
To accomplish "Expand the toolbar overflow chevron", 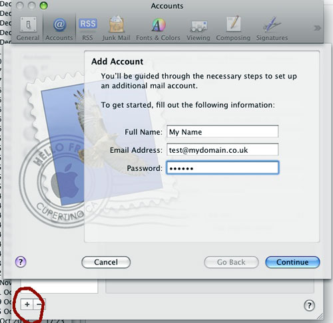I will click(317, 28).
